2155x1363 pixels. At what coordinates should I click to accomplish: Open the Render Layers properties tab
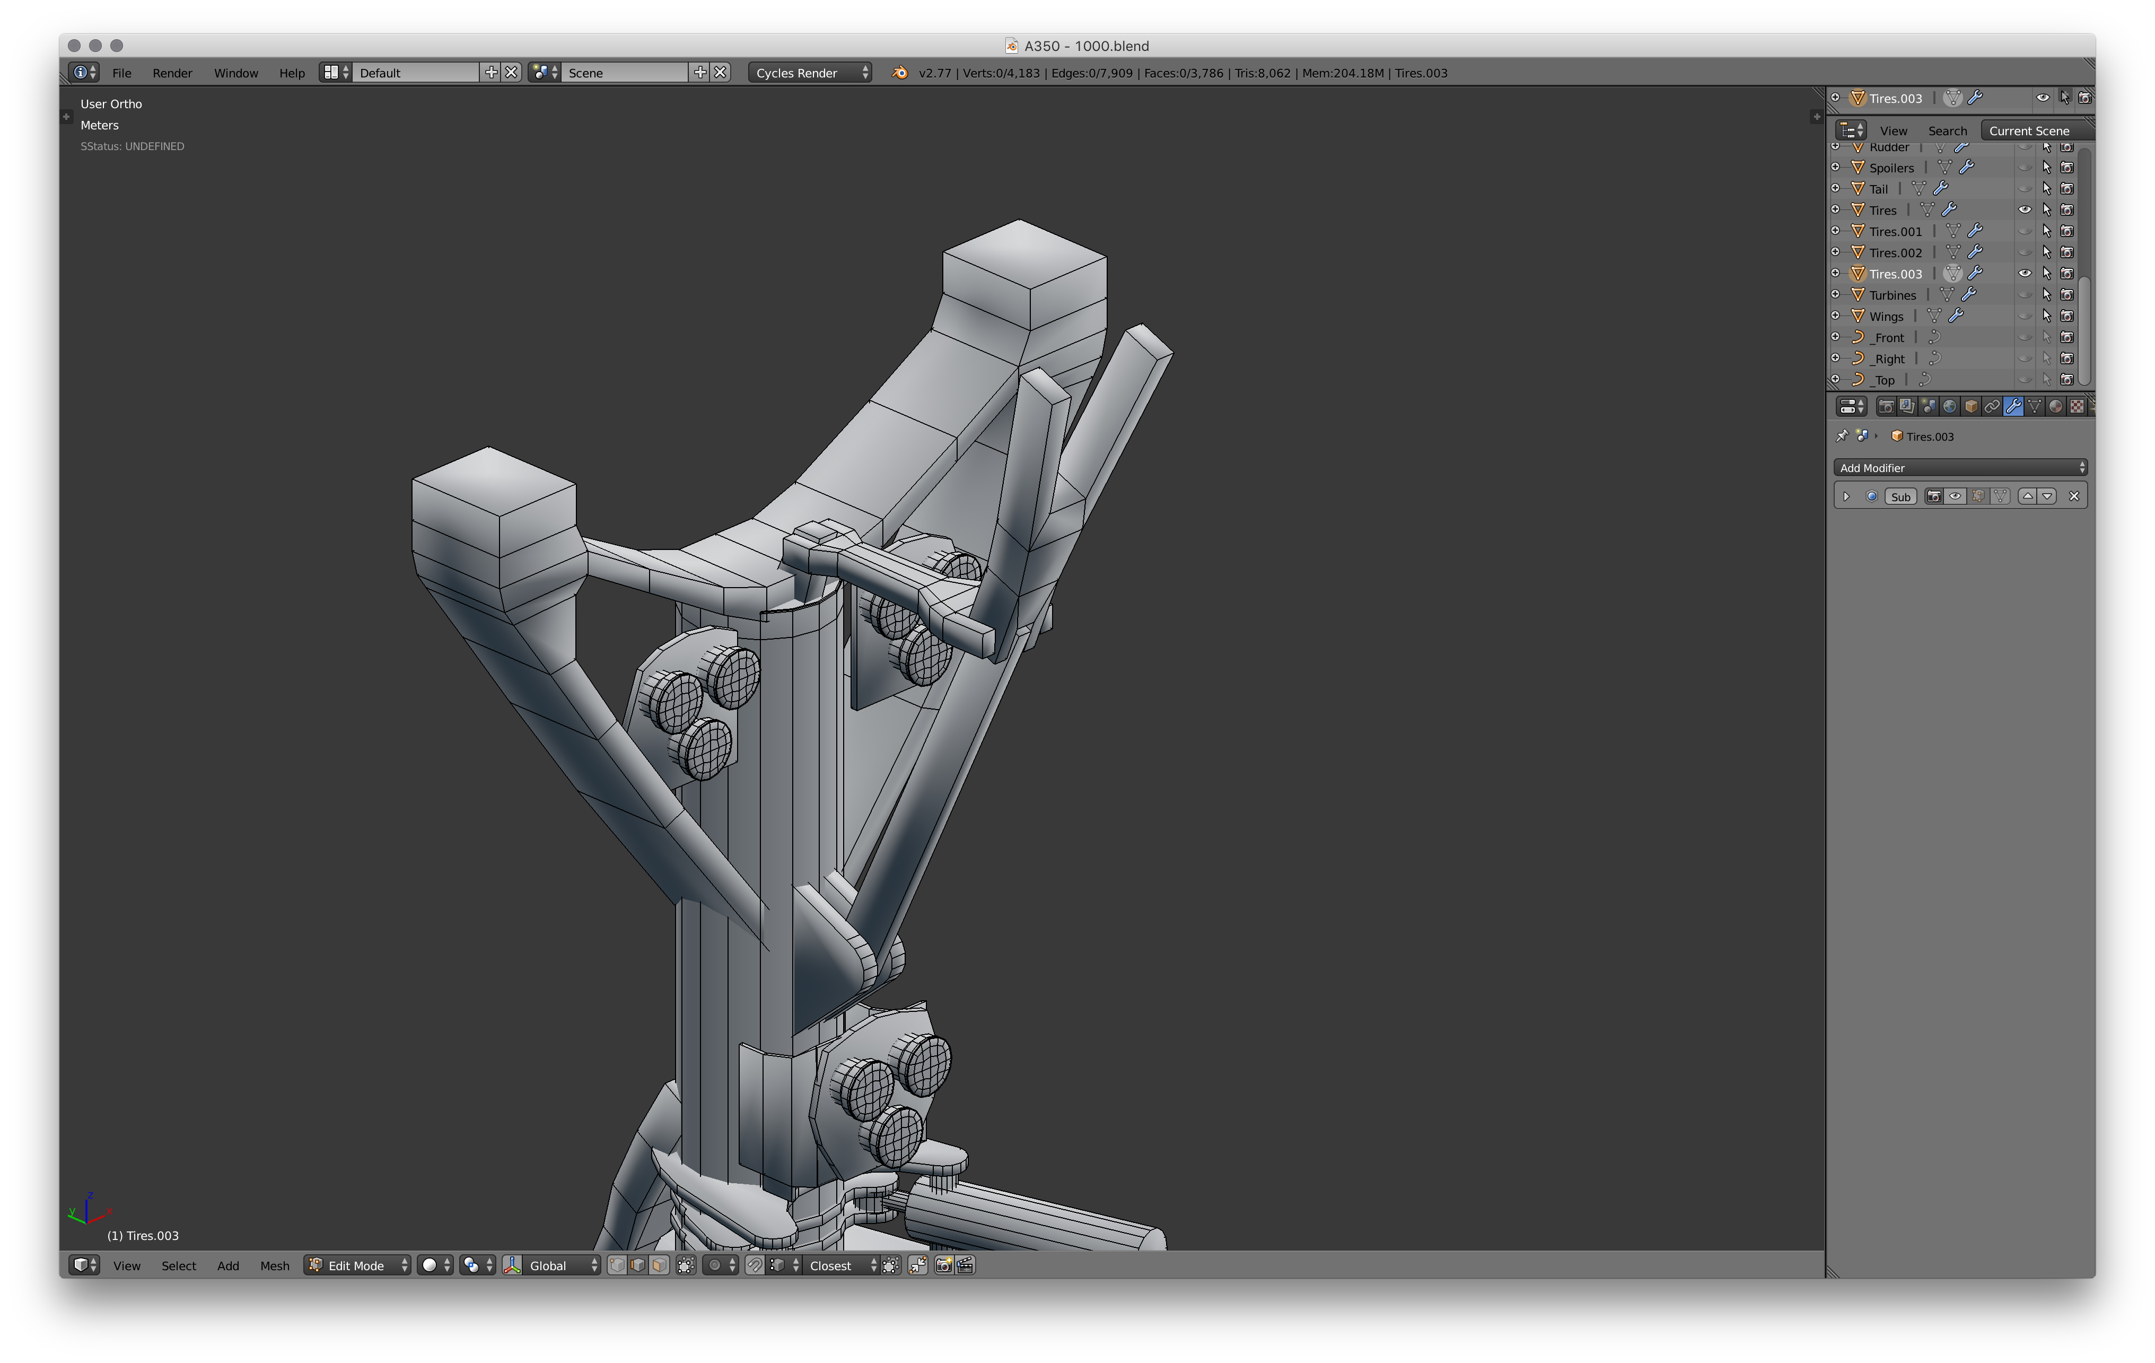click(1907, 406)
